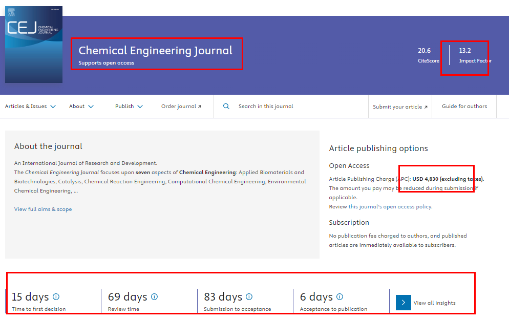Viewport: 509px width, 319px height.
Task: Click Submit your article link
Action: pos(400,107)
